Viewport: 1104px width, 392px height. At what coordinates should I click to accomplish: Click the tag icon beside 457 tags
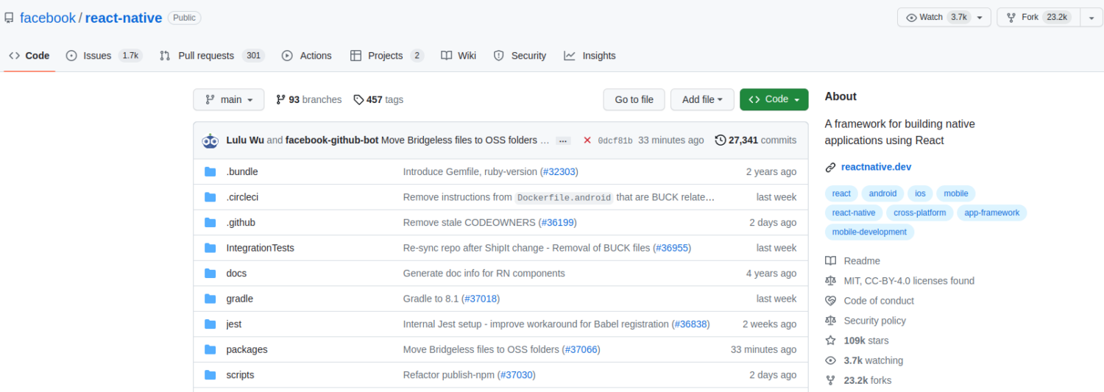(x=358, y=99)
